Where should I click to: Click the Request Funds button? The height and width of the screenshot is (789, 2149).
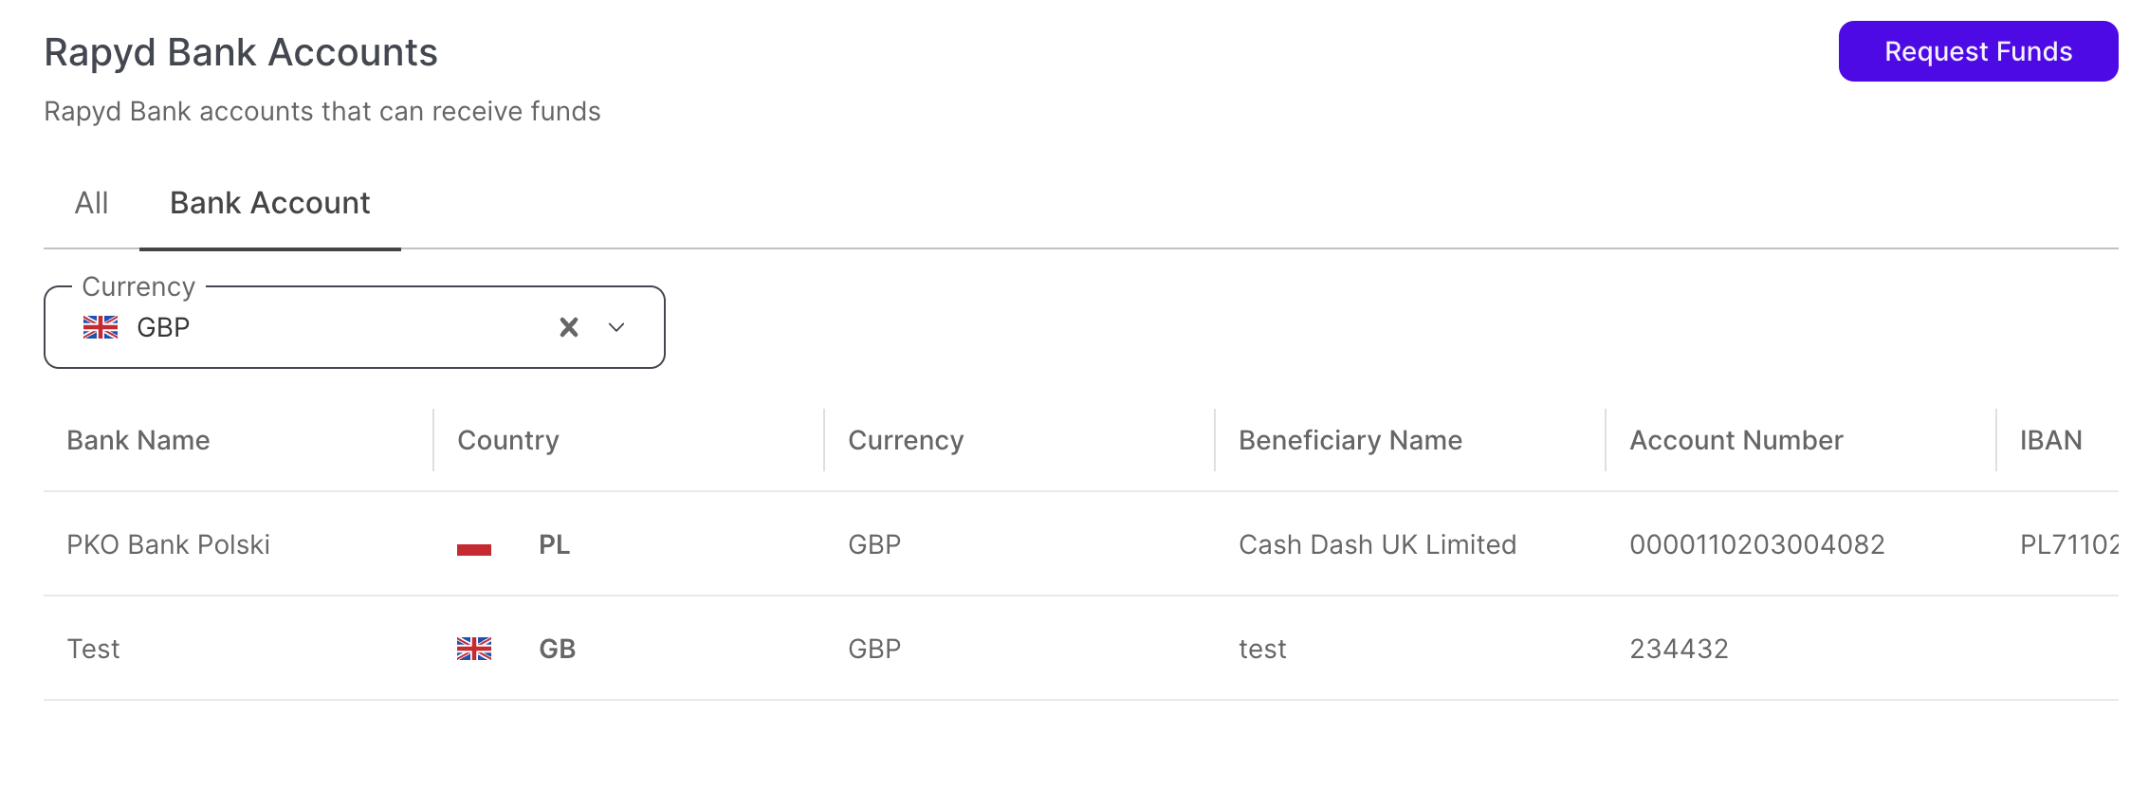1977,51
